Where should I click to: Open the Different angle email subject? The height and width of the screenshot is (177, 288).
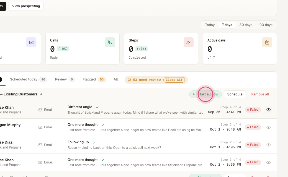click(x=80, y=107)
